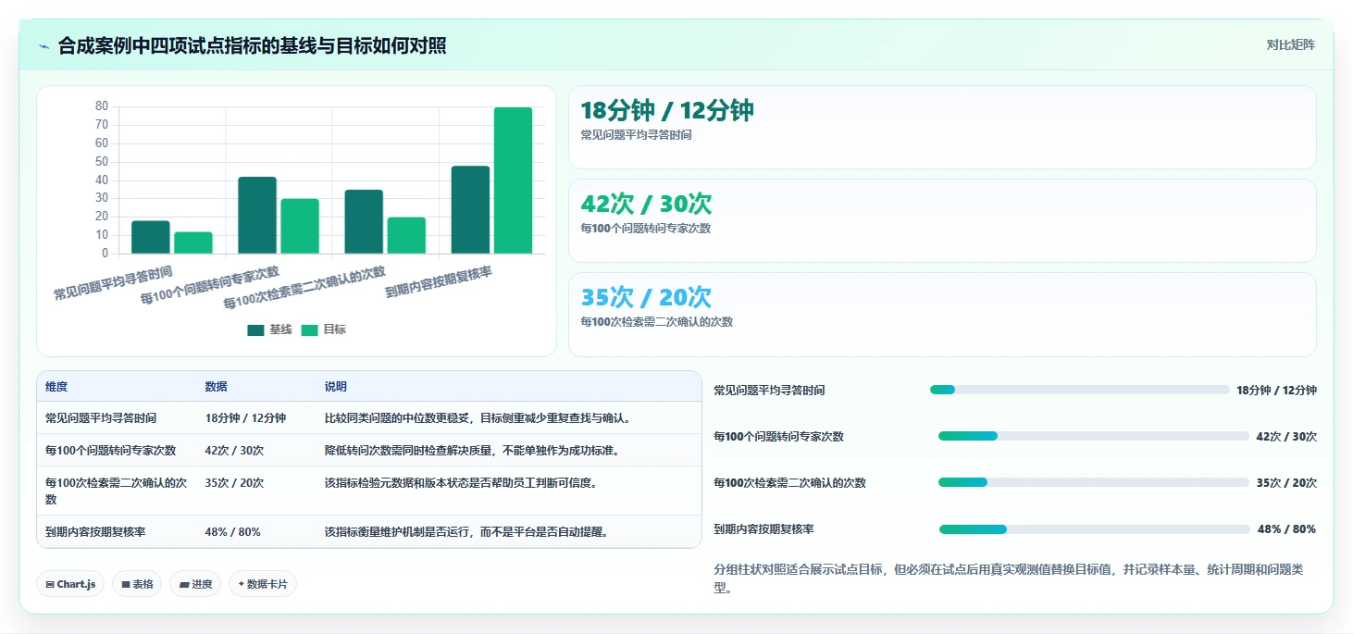Click the baseline bar for 每100个问题转问专家次数
Screen dimensions: 1353x634
click(257, 215)
